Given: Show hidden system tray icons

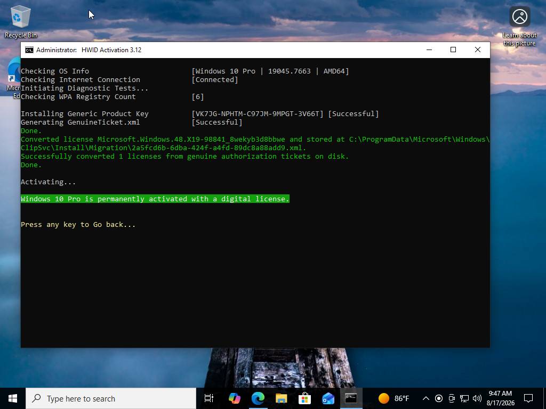Looking at the screenshot, I should tap(426, 398).
